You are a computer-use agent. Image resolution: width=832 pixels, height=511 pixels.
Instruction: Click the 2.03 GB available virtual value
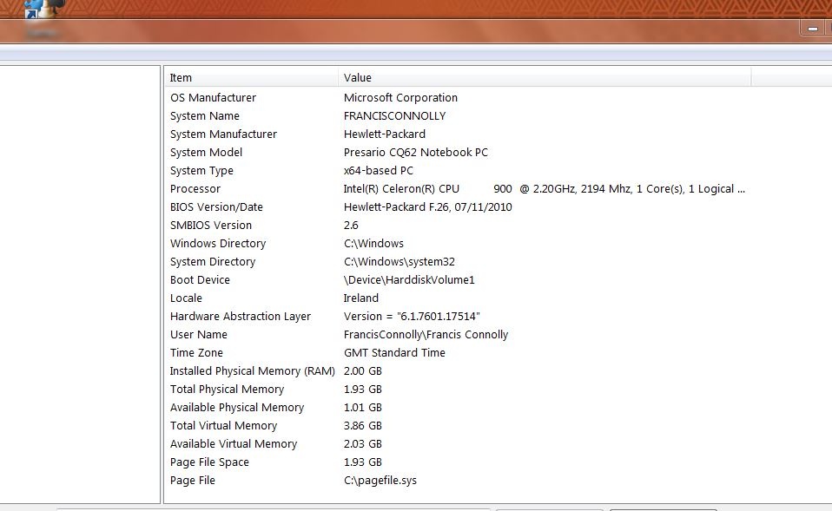tap(363, 443)
